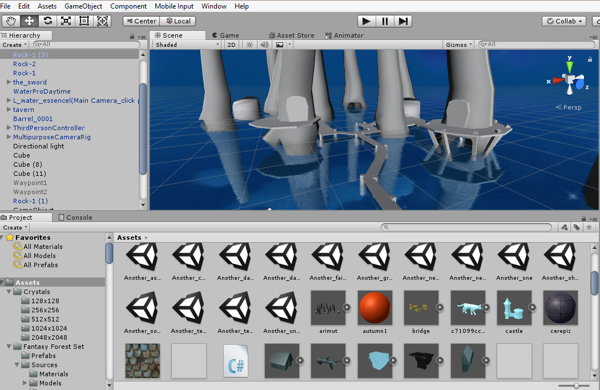The image size is (600, 390).
Task: Collapse the Crystals folder
Action: coord(9,292)
